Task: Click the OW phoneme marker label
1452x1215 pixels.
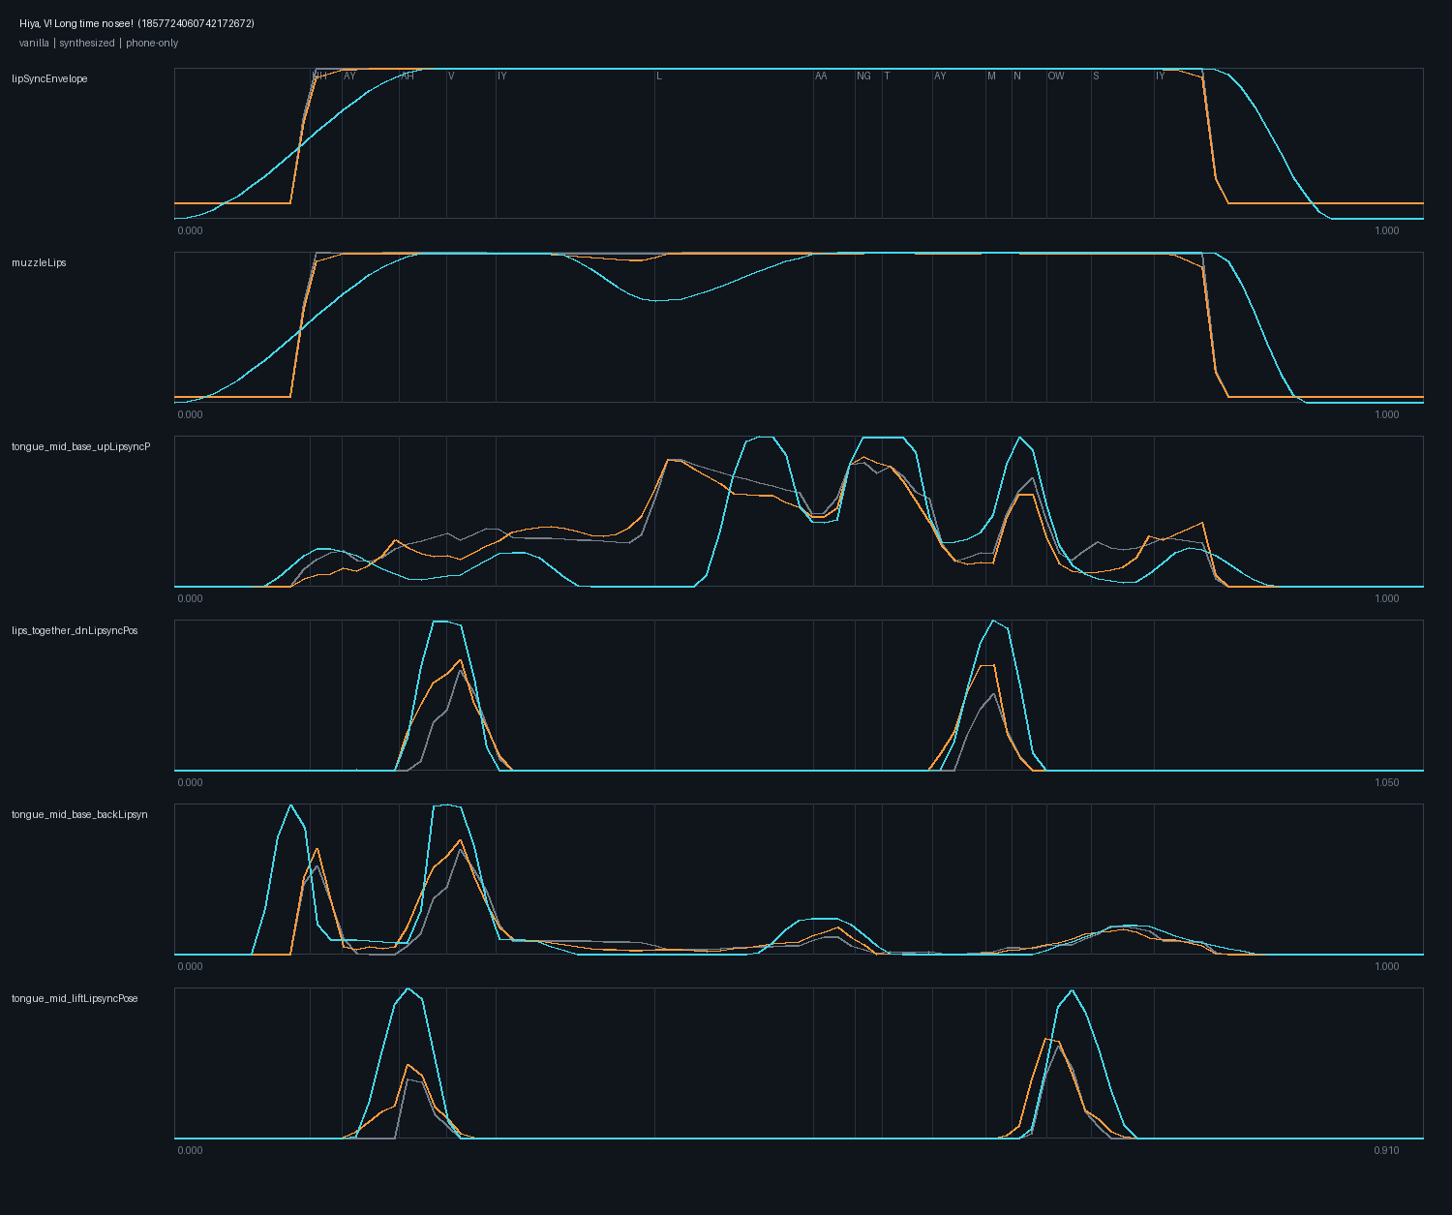Action: click(x=1056, y=76)
